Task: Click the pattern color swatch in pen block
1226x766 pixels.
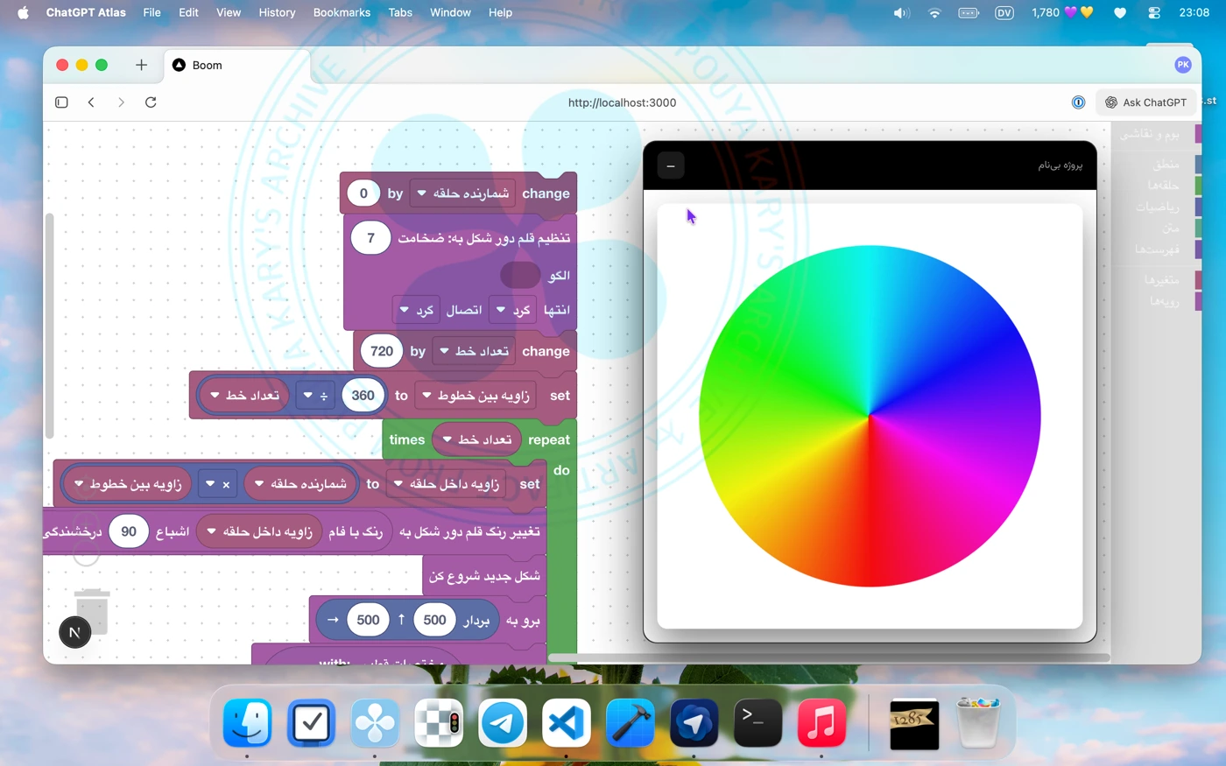Action: pyautogui.click(x=519, y=275)
